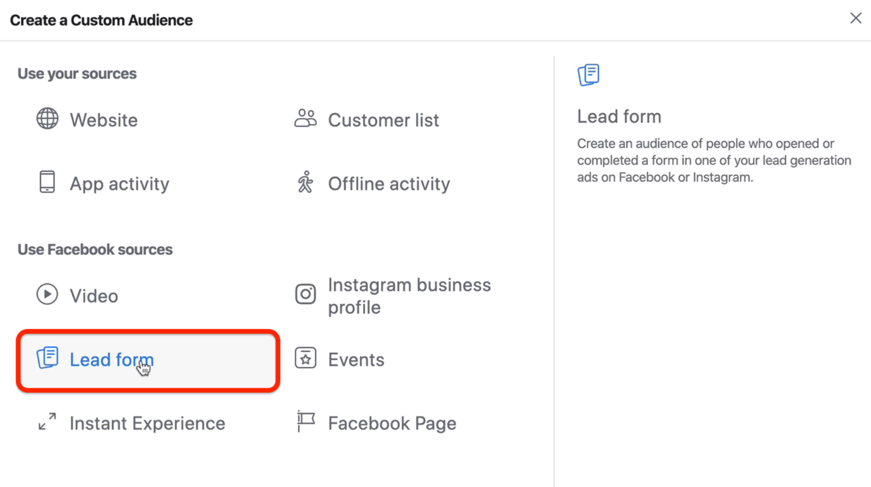
Task: Select the Instant Experience option
Action: [x=147, y=423]
